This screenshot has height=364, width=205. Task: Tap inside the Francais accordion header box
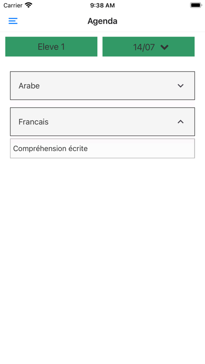(102, 122)
